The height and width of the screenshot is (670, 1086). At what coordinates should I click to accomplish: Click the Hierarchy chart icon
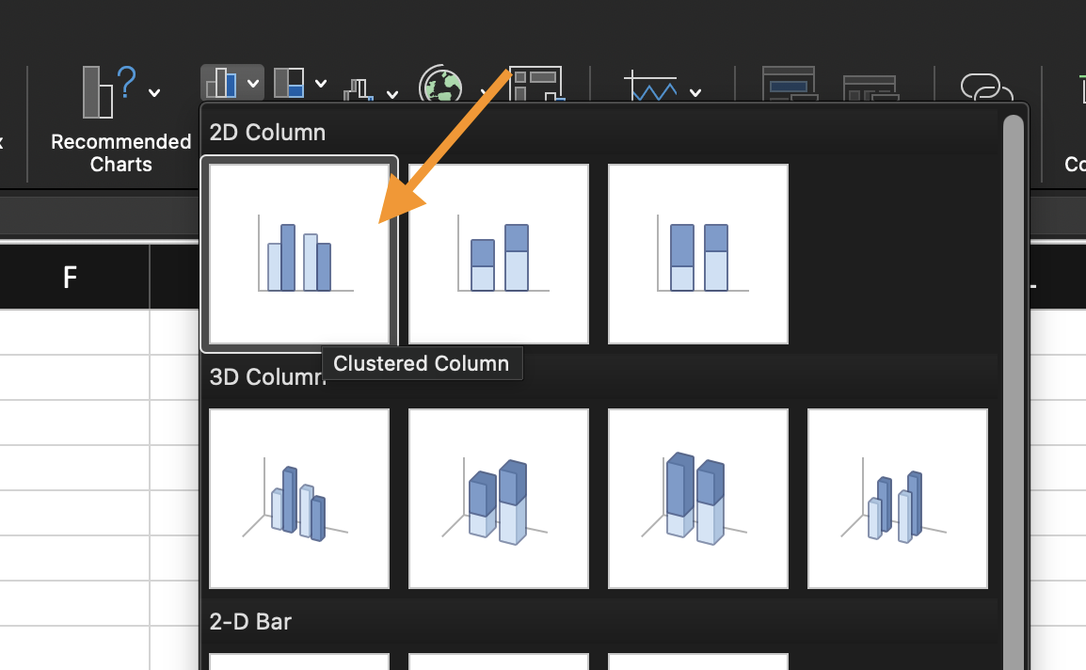tap(290, 83)
